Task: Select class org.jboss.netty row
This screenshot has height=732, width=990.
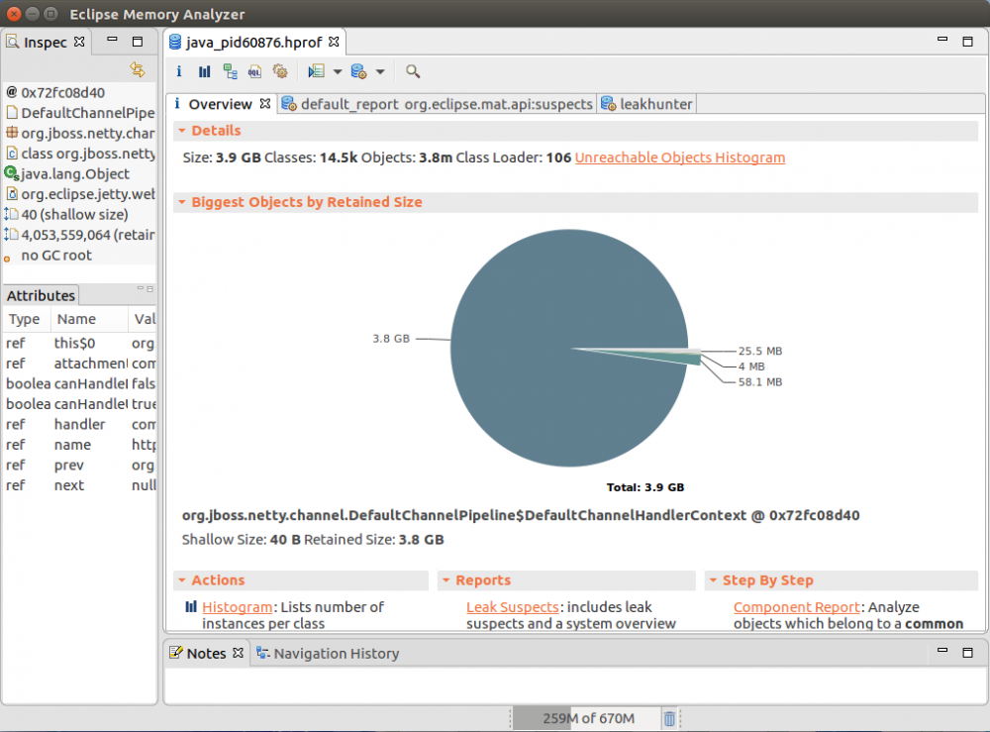Action: click(x=79, y=154)
